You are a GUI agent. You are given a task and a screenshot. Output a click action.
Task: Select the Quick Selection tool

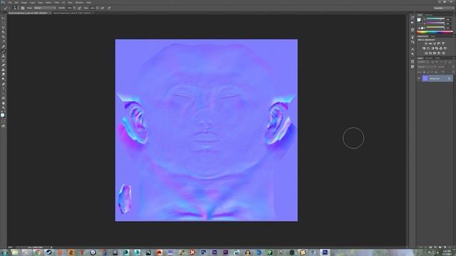[x=4, y=32]
